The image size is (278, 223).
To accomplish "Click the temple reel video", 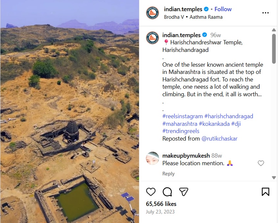I will point(70,112).
